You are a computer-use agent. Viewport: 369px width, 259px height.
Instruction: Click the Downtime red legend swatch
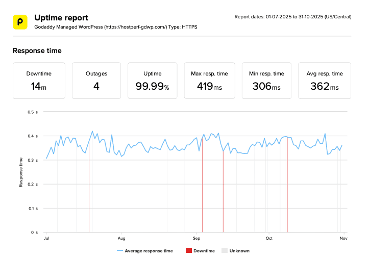pos(188,251)
